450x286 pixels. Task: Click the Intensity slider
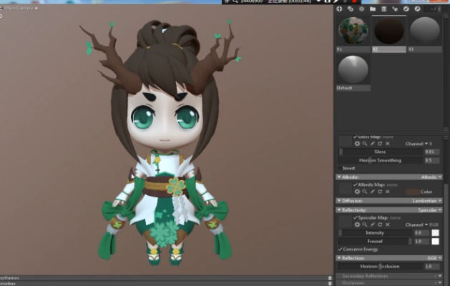(x=375, y=232)
